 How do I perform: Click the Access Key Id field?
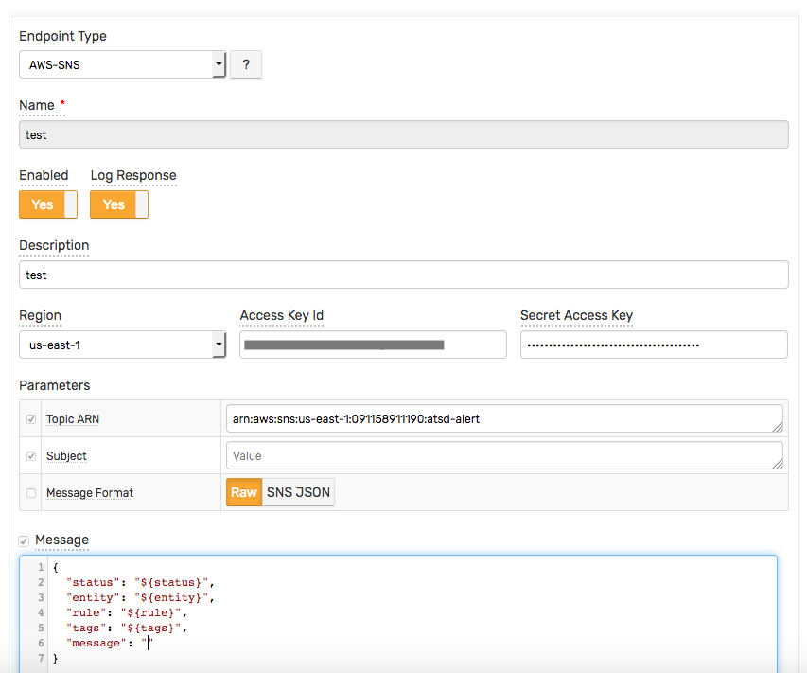[373, 345]
